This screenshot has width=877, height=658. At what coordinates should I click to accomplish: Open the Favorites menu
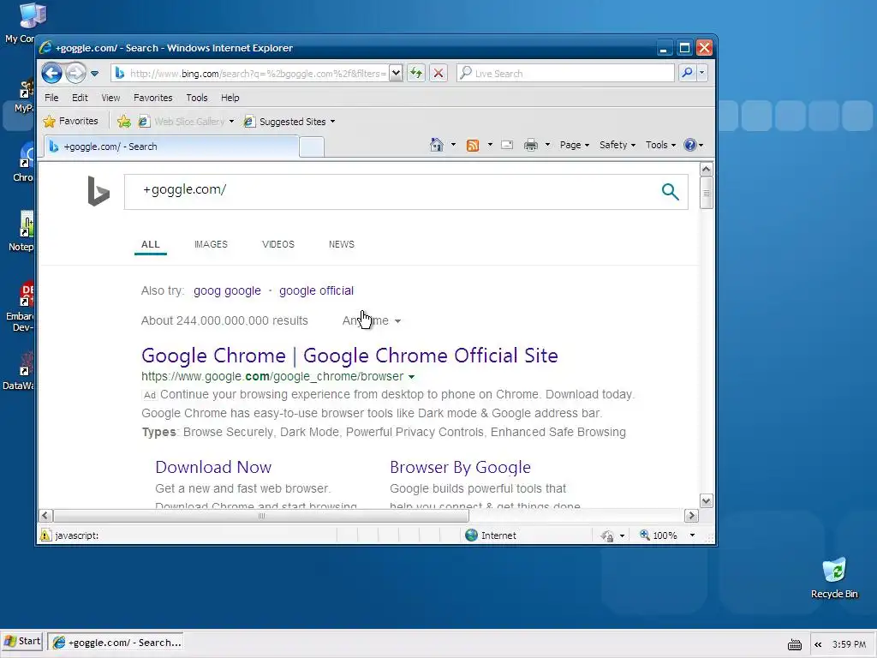click(152, 98)
